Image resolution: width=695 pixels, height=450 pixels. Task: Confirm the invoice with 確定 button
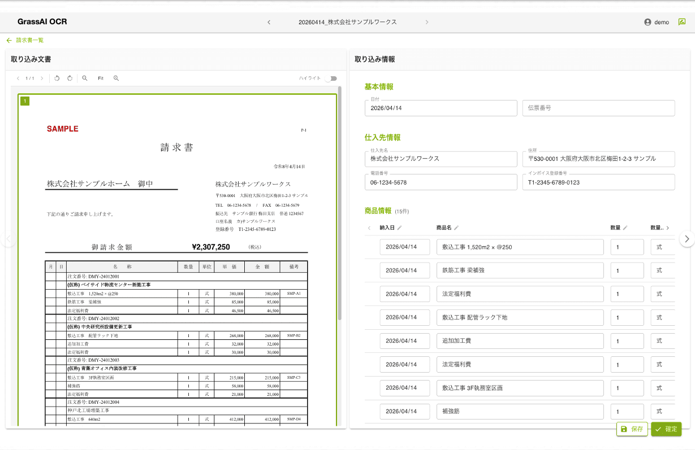(666, 429)
